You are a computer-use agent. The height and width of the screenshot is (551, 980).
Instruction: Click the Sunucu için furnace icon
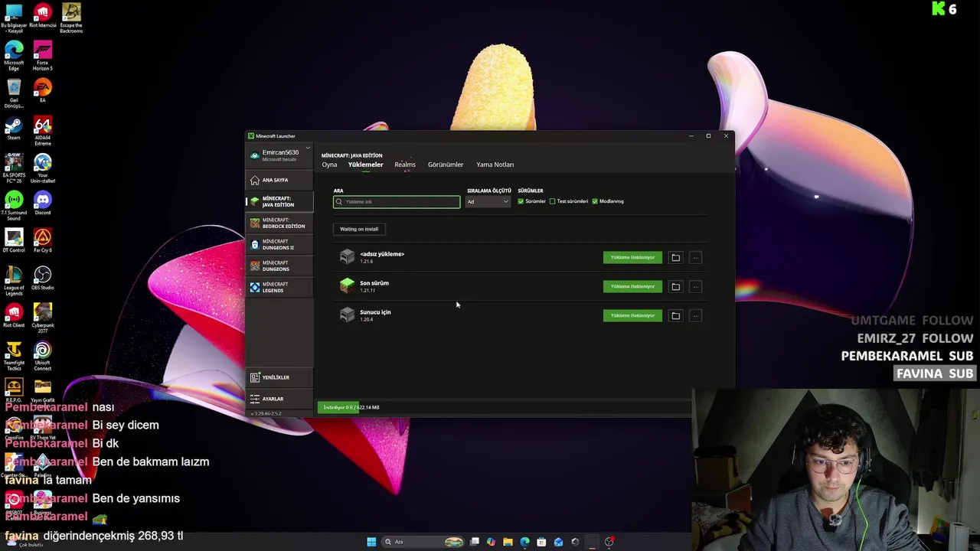(x=348, y=315)
